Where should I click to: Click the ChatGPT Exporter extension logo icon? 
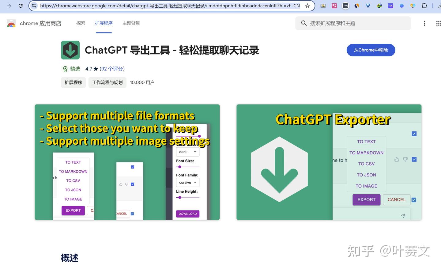[70, 50]
